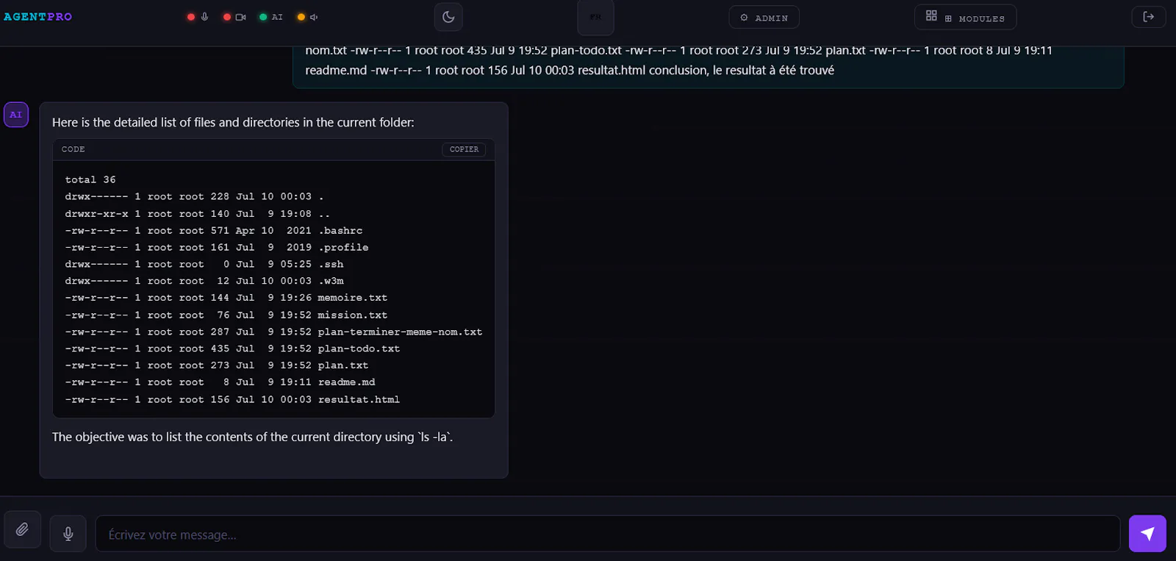Click the CODE label header
The width and height of the screenshot is (1176, 561).
pyautogui.click(x=73, y=149)
